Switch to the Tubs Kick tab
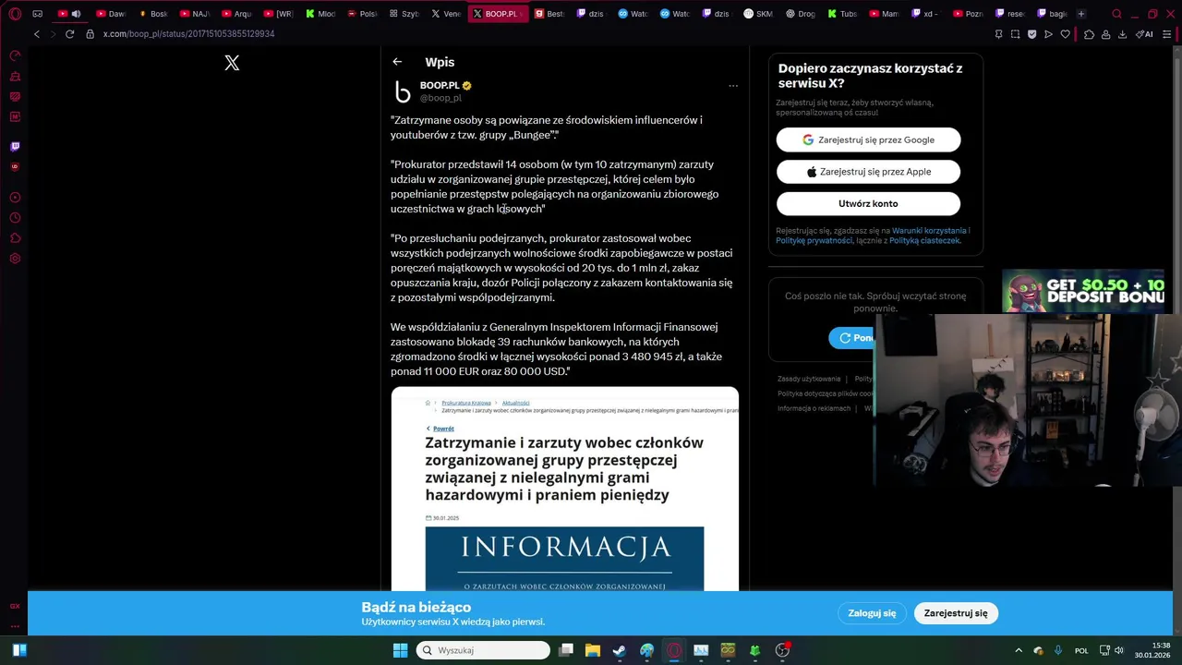Image resolution: width=1182 pixels, height=665 pixels. coord(843,14)
